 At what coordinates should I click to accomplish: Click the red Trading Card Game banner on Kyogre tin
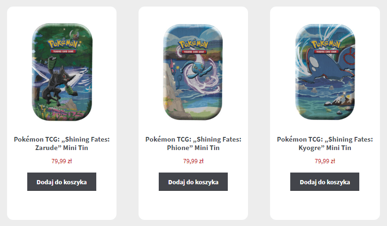click(x=326, y=52)
